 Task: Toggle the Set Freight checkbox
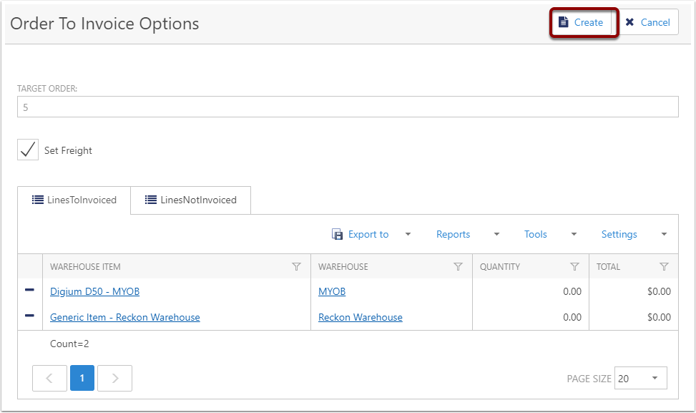(28, 150)
